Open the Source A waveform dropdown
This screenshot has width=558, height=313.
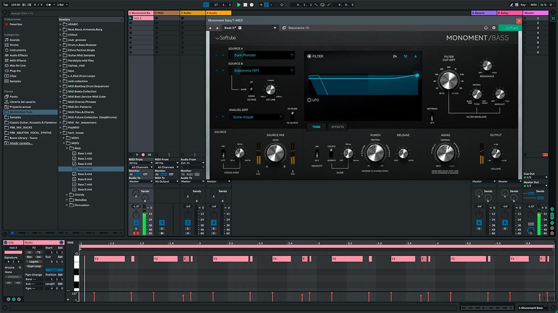pos(261,55)
